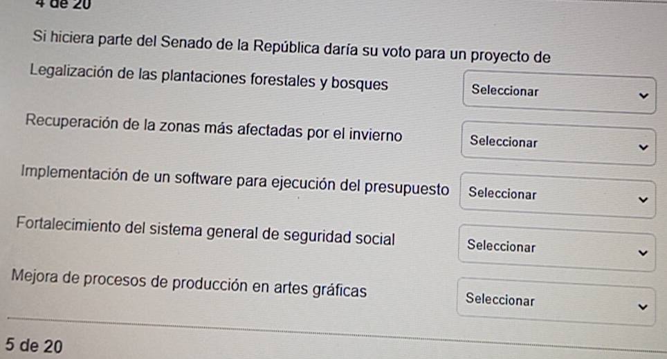Expand the Mejora de procesos de producción dropdown
Screen dimensions: 667x359
(556, 302)
